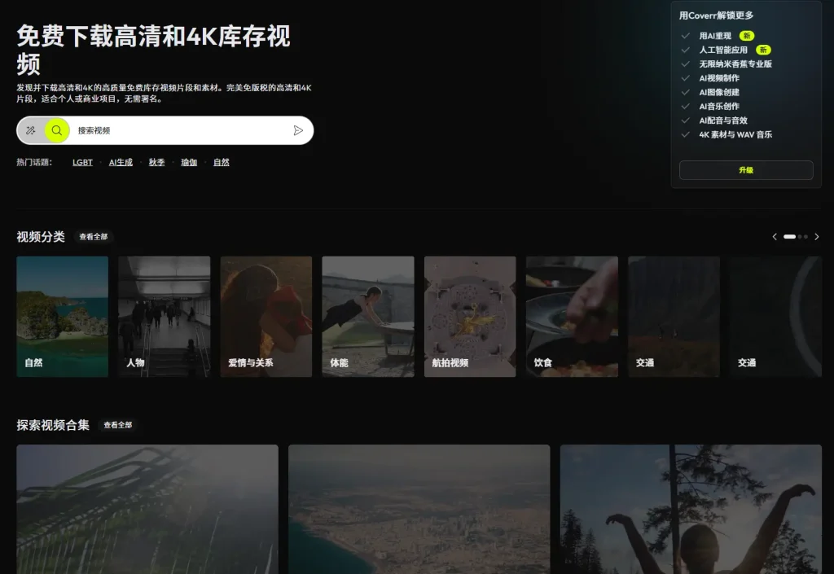Click 查看全部 beside 视频分类
The image size is (834, 574).
click(x=94, y=236)
